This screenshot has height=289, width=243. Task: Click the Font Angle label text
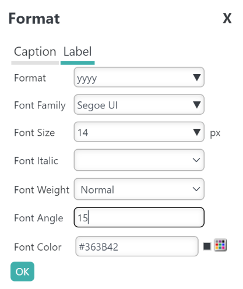(38, 218)
